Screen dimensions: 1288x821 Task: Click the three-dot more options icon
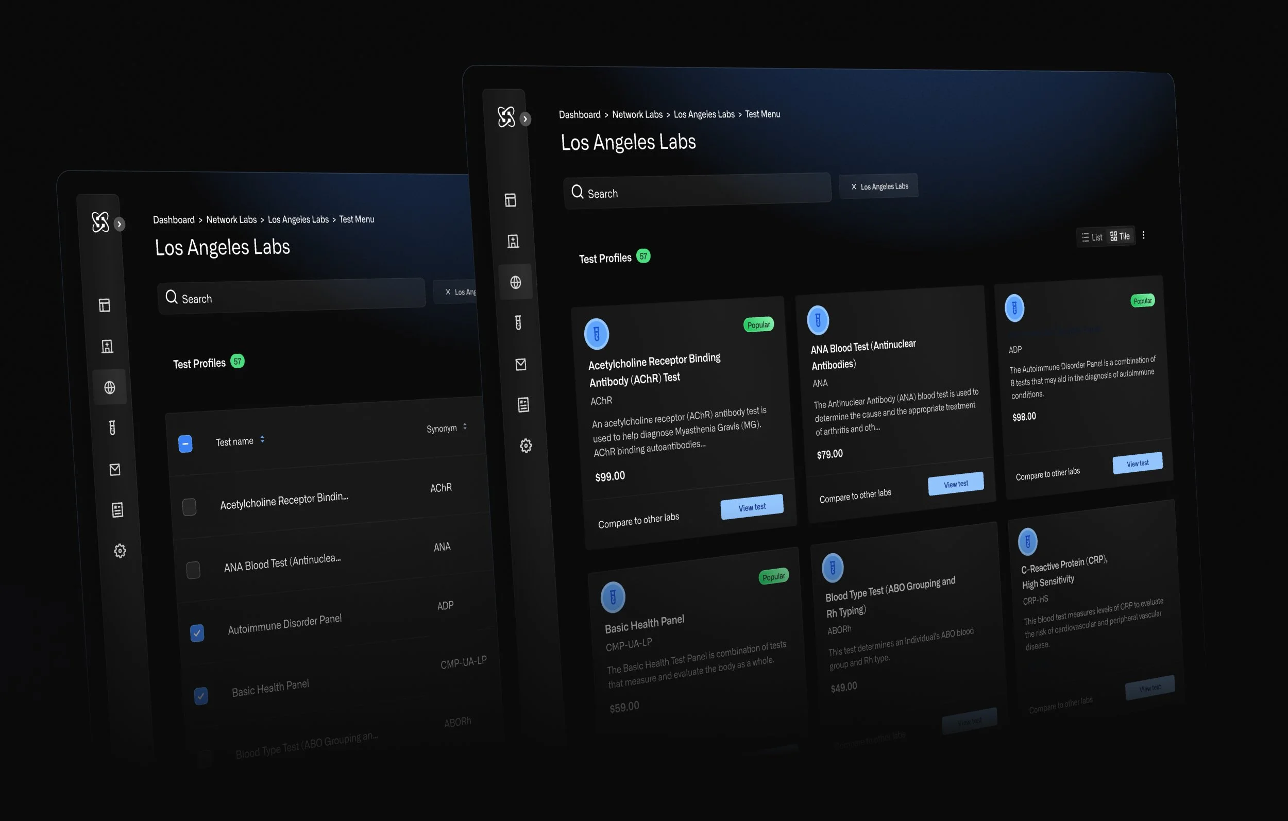(x=1143, y=235)
